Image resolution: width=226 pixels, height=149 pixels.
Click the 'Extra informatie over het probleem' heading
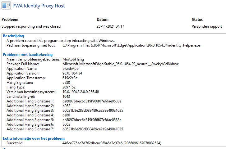pyautogui.click(x=34, y=138)
